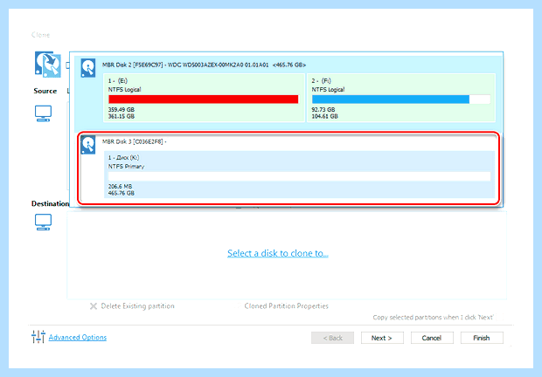Click the Clone disk icon at top

pos(48,65)
